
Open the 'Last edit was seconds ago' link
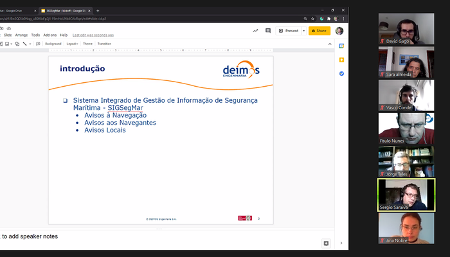pos(93,35)
